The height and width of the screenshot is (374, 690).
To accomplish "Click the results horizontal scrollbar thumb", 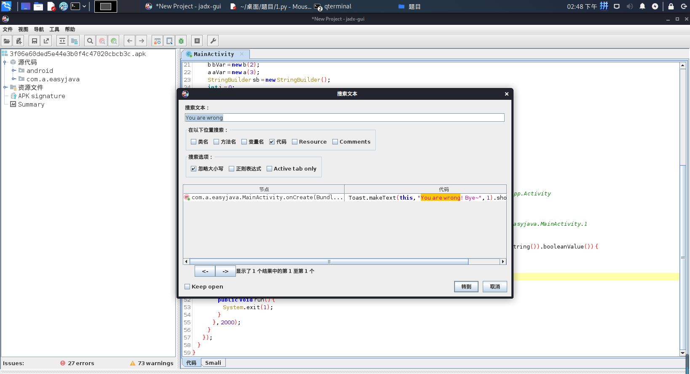I will pyautogui.click(x=329, y=262).
